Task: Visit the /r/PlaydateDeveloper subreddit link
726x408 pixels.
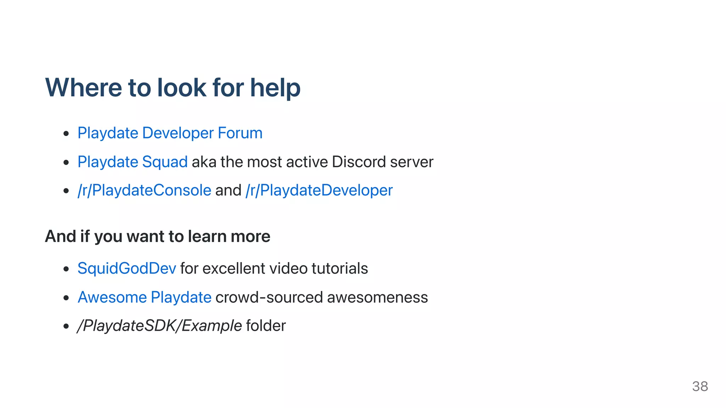Action: point(319,191)
